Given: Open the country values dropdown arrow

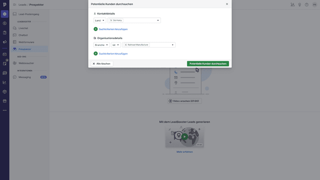Looking at the screenshot, I should click(158, 20).
